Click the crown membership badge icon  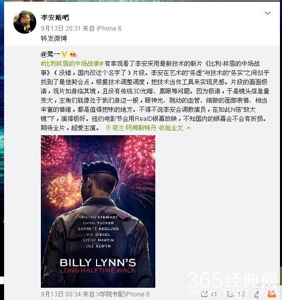tap(73, 54)
